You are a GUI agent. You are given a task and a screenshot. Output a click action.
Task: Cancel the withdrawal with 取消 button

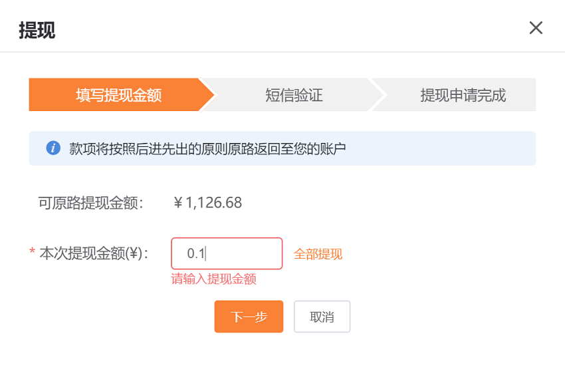click(322, 316)
